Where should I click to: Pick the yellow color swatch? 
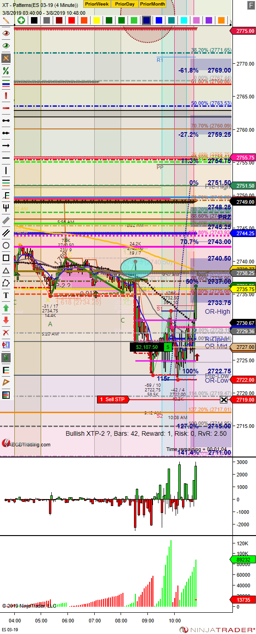[x=96, y=20]
